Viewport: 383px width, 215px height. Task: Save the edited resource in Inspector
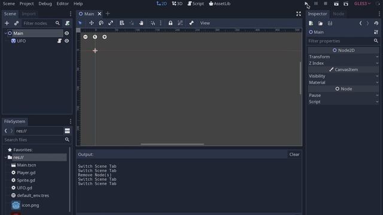click(x=330, y=23)
